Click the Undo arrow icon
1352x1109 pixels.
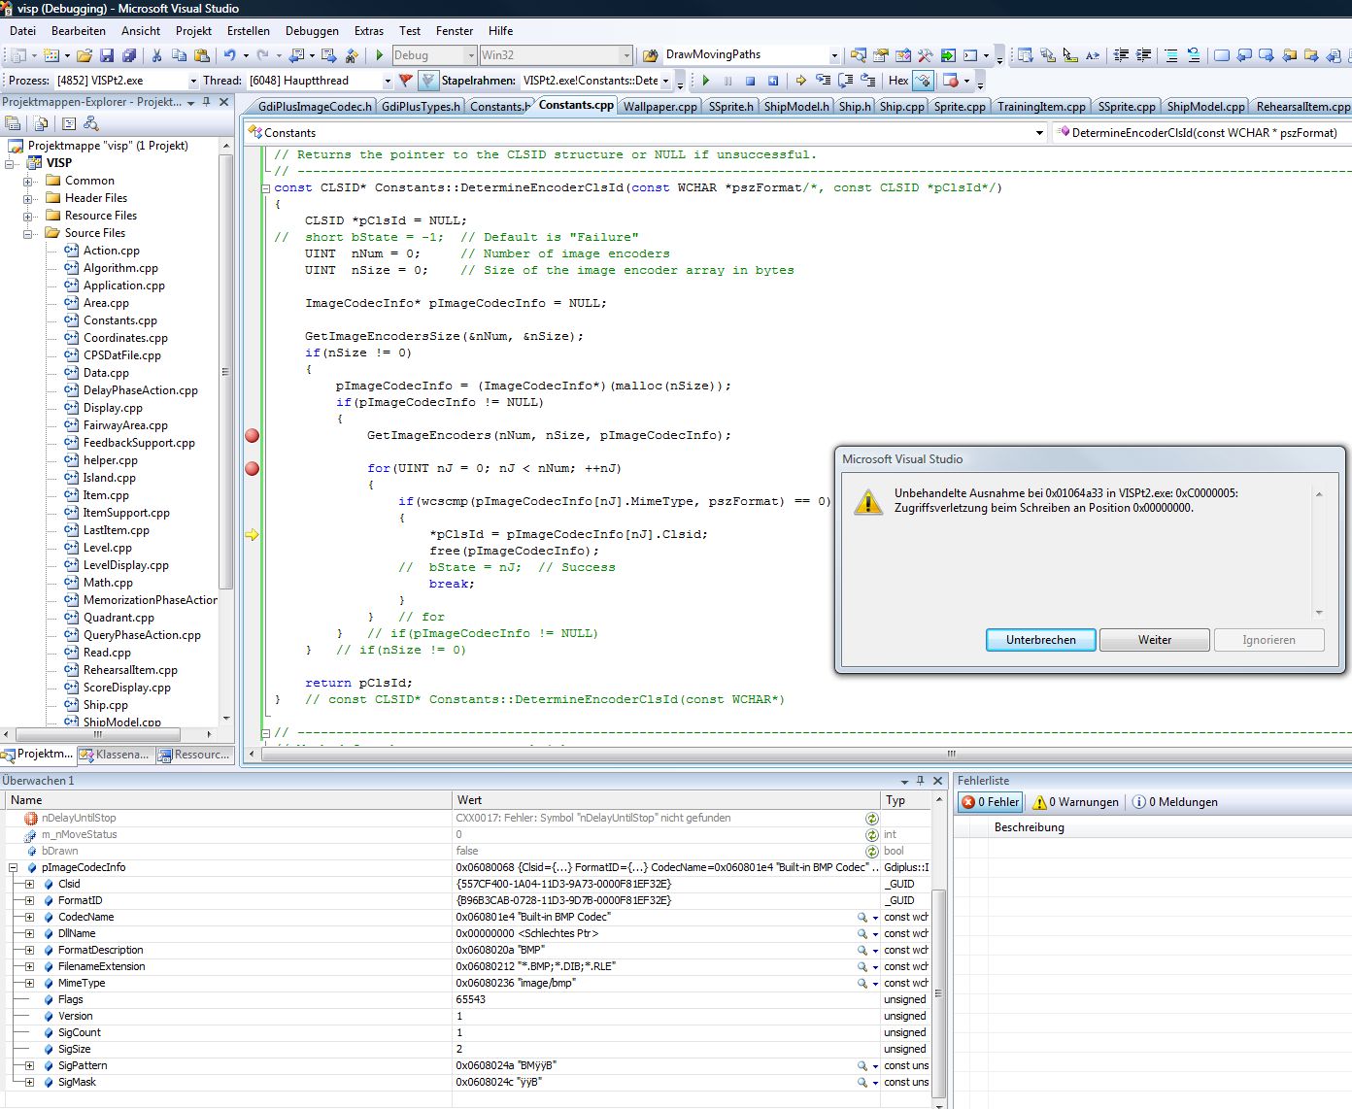(x=230, y=55)
